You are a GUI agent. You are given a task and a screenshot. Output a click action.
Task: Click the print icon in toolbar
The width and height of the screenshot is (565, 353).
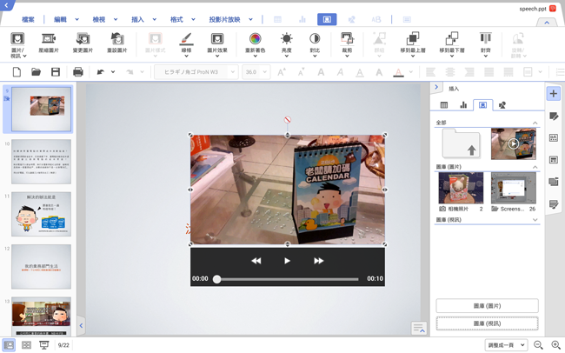point(77,72)
